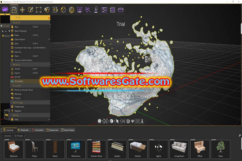
Task: Select the magic wand automation tool
Action: pos(88,10)
